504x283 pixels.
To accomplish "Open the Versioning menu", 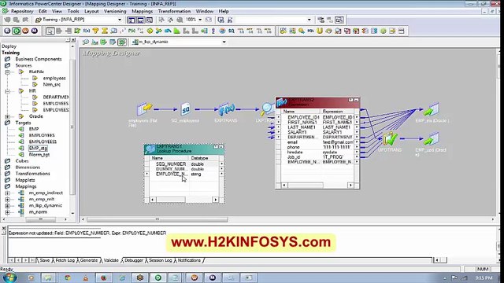I will click(x=115, y=11).
